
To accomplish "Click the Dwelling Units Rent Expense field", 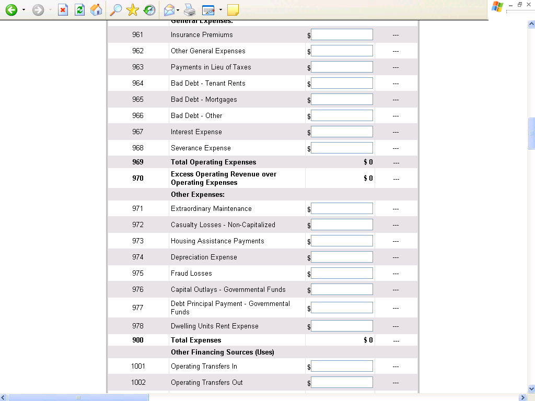I will (342, 326).
